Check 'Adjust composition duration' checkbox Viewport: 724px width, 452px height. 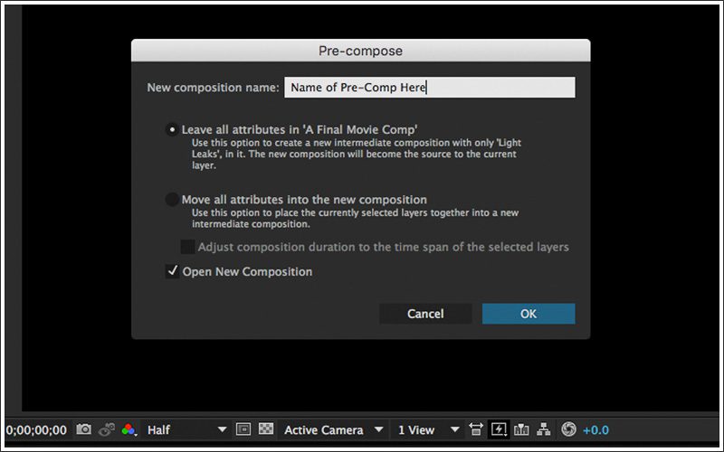point(187,247)
